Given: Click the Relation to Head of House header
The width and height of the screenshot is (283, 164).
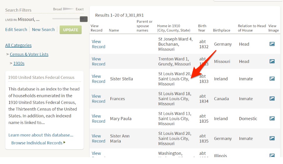Looking at the screenshot, I should [252, 28].
